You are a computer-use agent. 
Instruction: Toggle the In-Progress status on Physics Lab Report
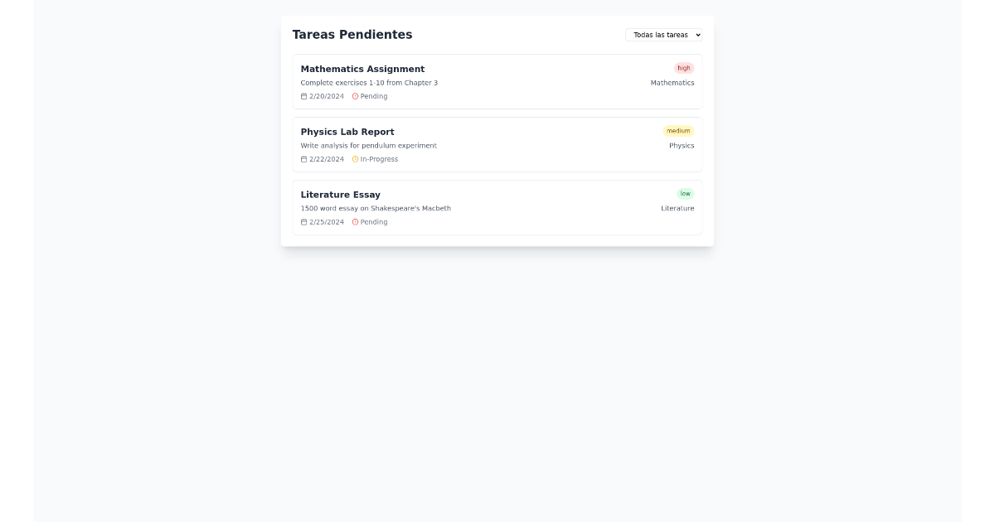click(x=375, y=159)
